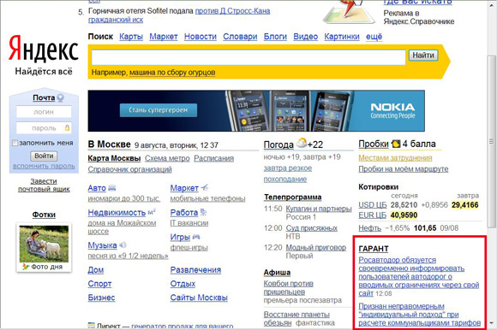Click the Войти login button
The width and height of the screenshot is (497, 330).
(44, 156)
